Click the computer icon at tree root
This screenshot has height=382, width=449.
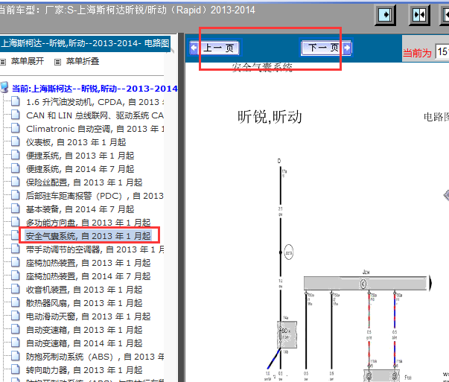[4, 87]
